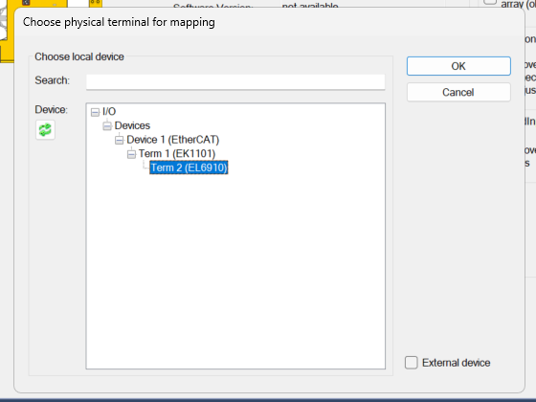This screenshot has height=402, width=536.
Task: Cancel the terminal mapping dialog
Action: point(458,92)
